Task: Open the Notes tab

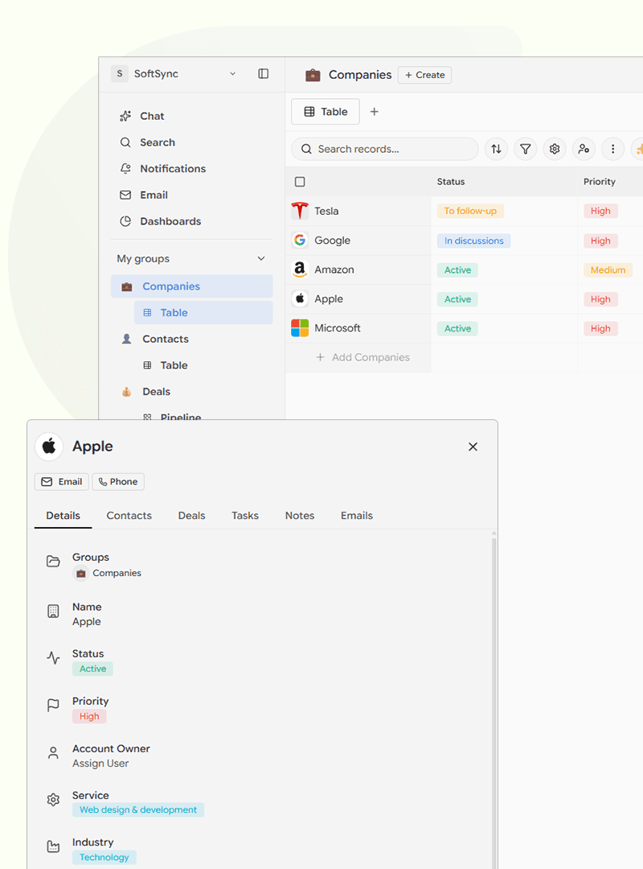Action: coord(299,516)
